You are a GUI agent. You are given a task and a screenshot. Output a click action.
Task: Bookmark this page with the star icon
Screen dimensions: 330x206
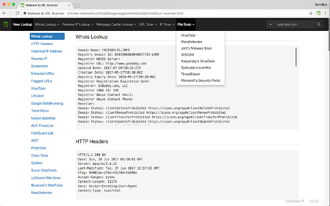tap(311, 13)
